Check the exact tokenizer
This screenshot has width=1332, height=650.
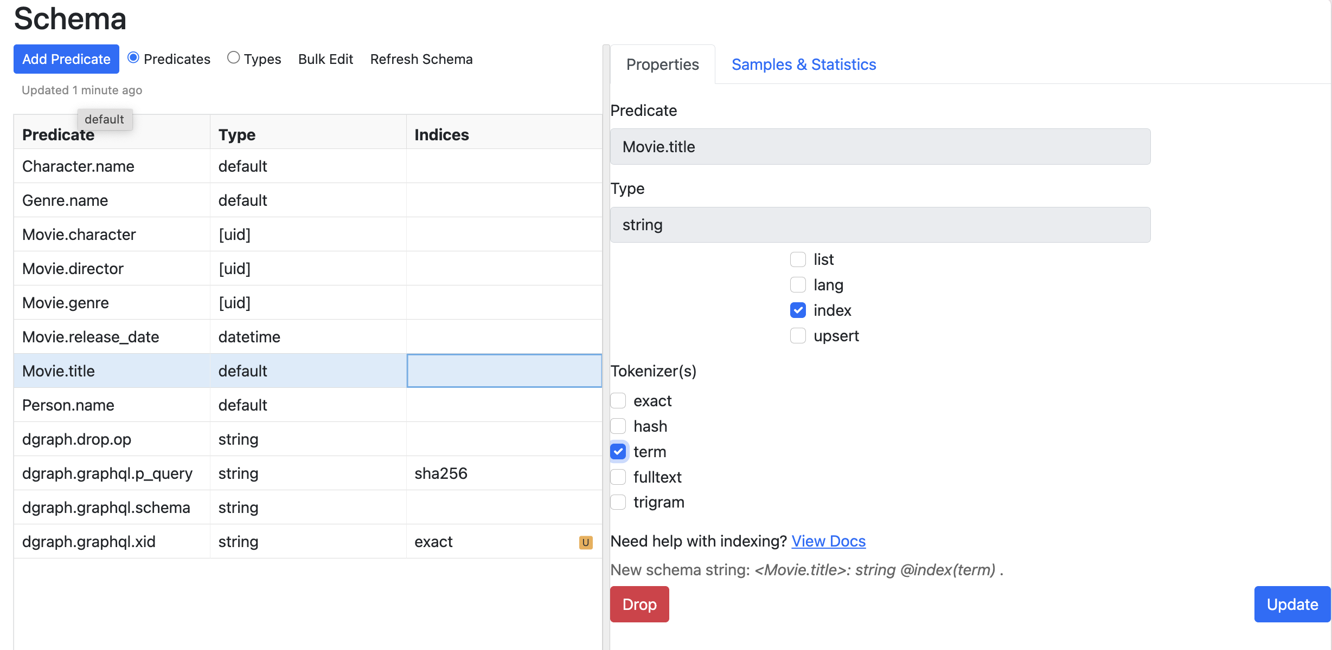(618, 401)
